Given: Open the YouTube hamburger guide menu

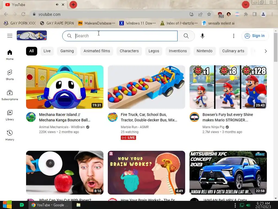Looking at the screenshot, I should 10,36.
